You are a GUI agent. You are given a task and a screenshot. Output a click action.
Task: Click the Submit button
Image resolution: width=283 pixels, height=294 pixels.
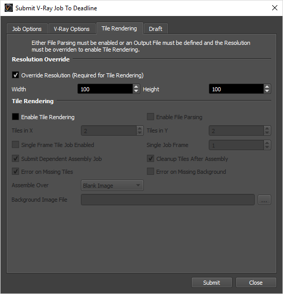coord(211,282)
